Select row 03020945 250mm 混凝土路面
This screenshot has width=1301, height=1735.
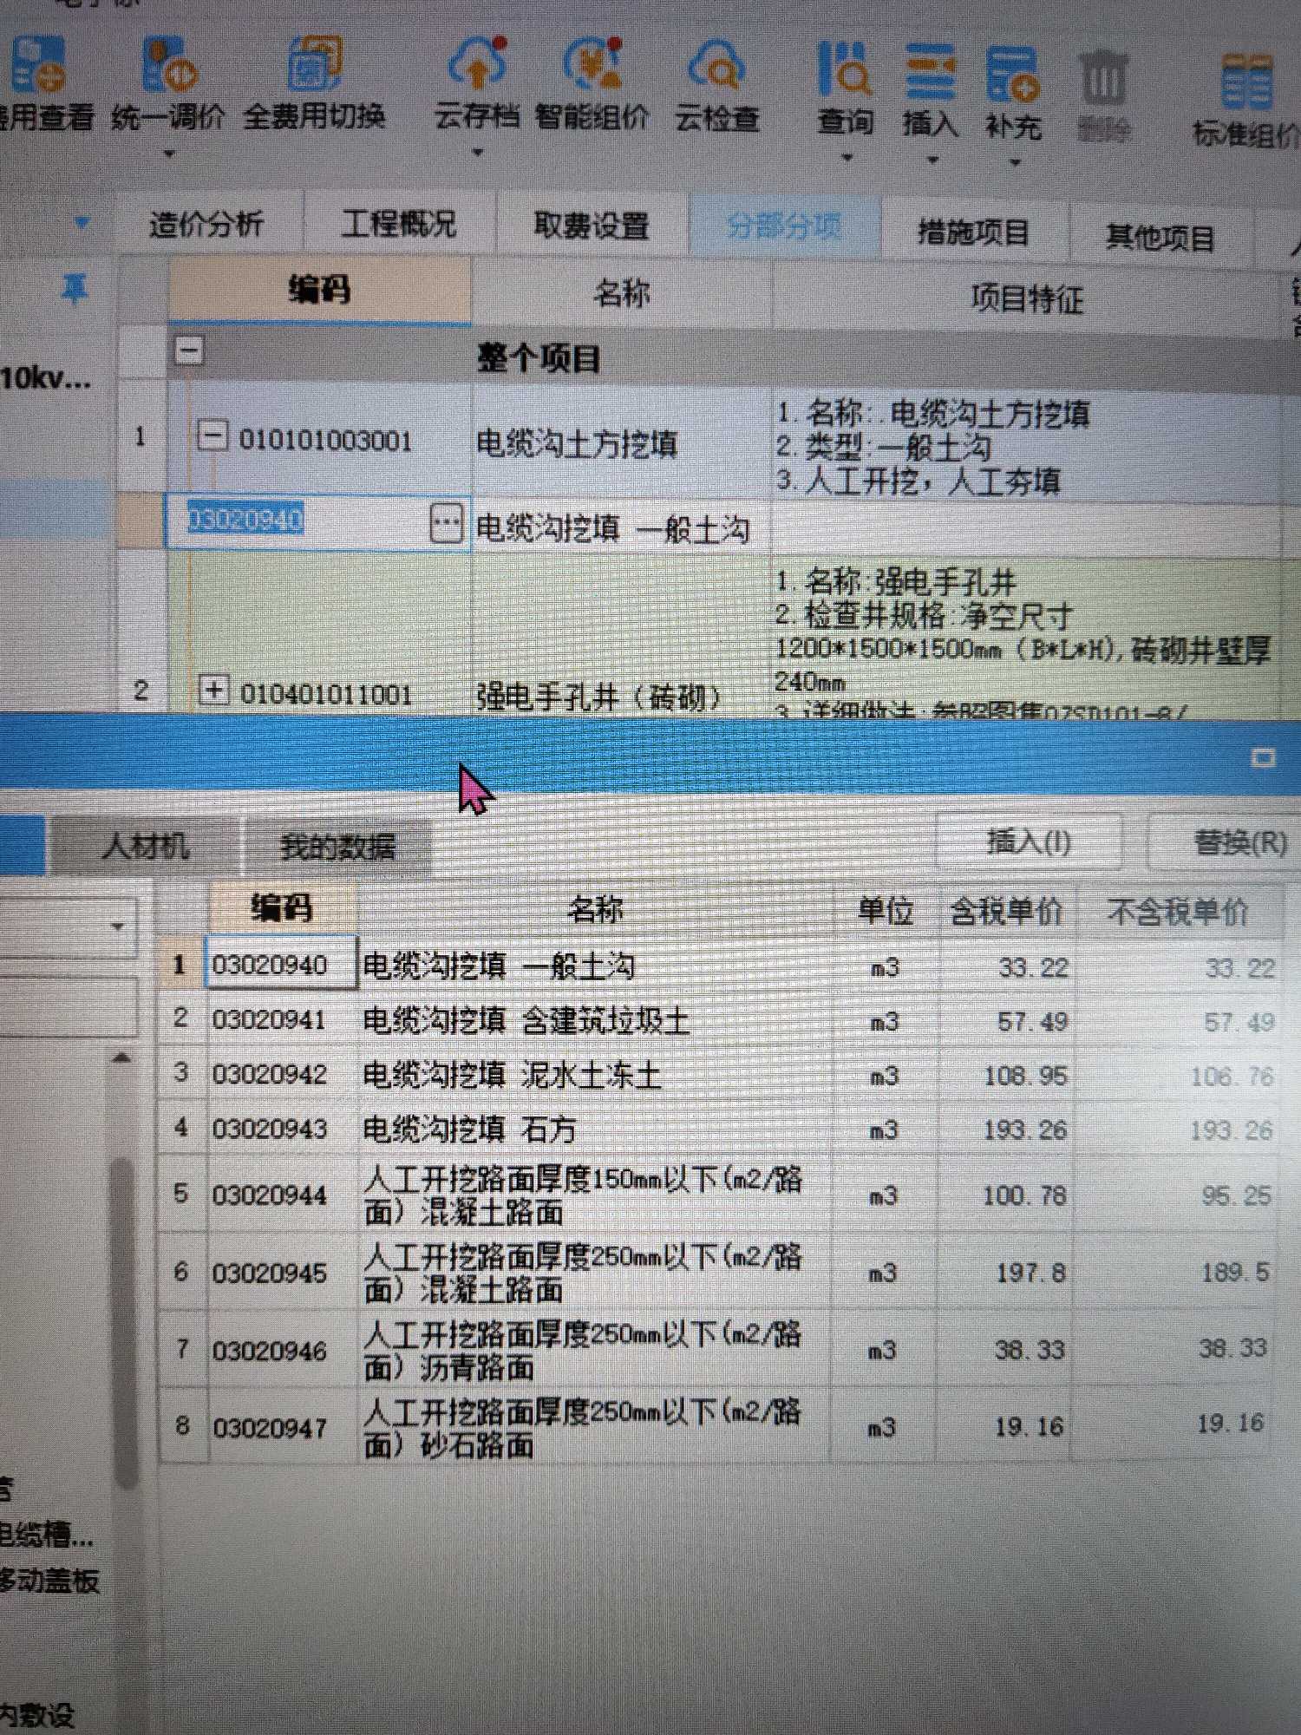coord(718,1273)
